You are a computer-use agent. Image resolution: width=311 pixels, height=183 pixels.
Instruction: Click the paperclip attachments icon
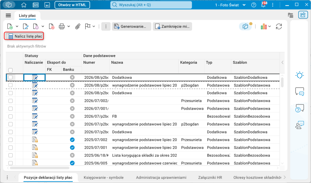(x=77, y=26)
